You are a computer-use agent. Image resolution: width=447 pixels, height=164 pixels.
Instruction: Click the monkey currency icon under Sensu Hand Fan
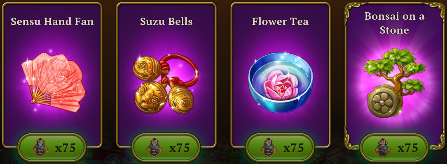(x=40, y=147)
